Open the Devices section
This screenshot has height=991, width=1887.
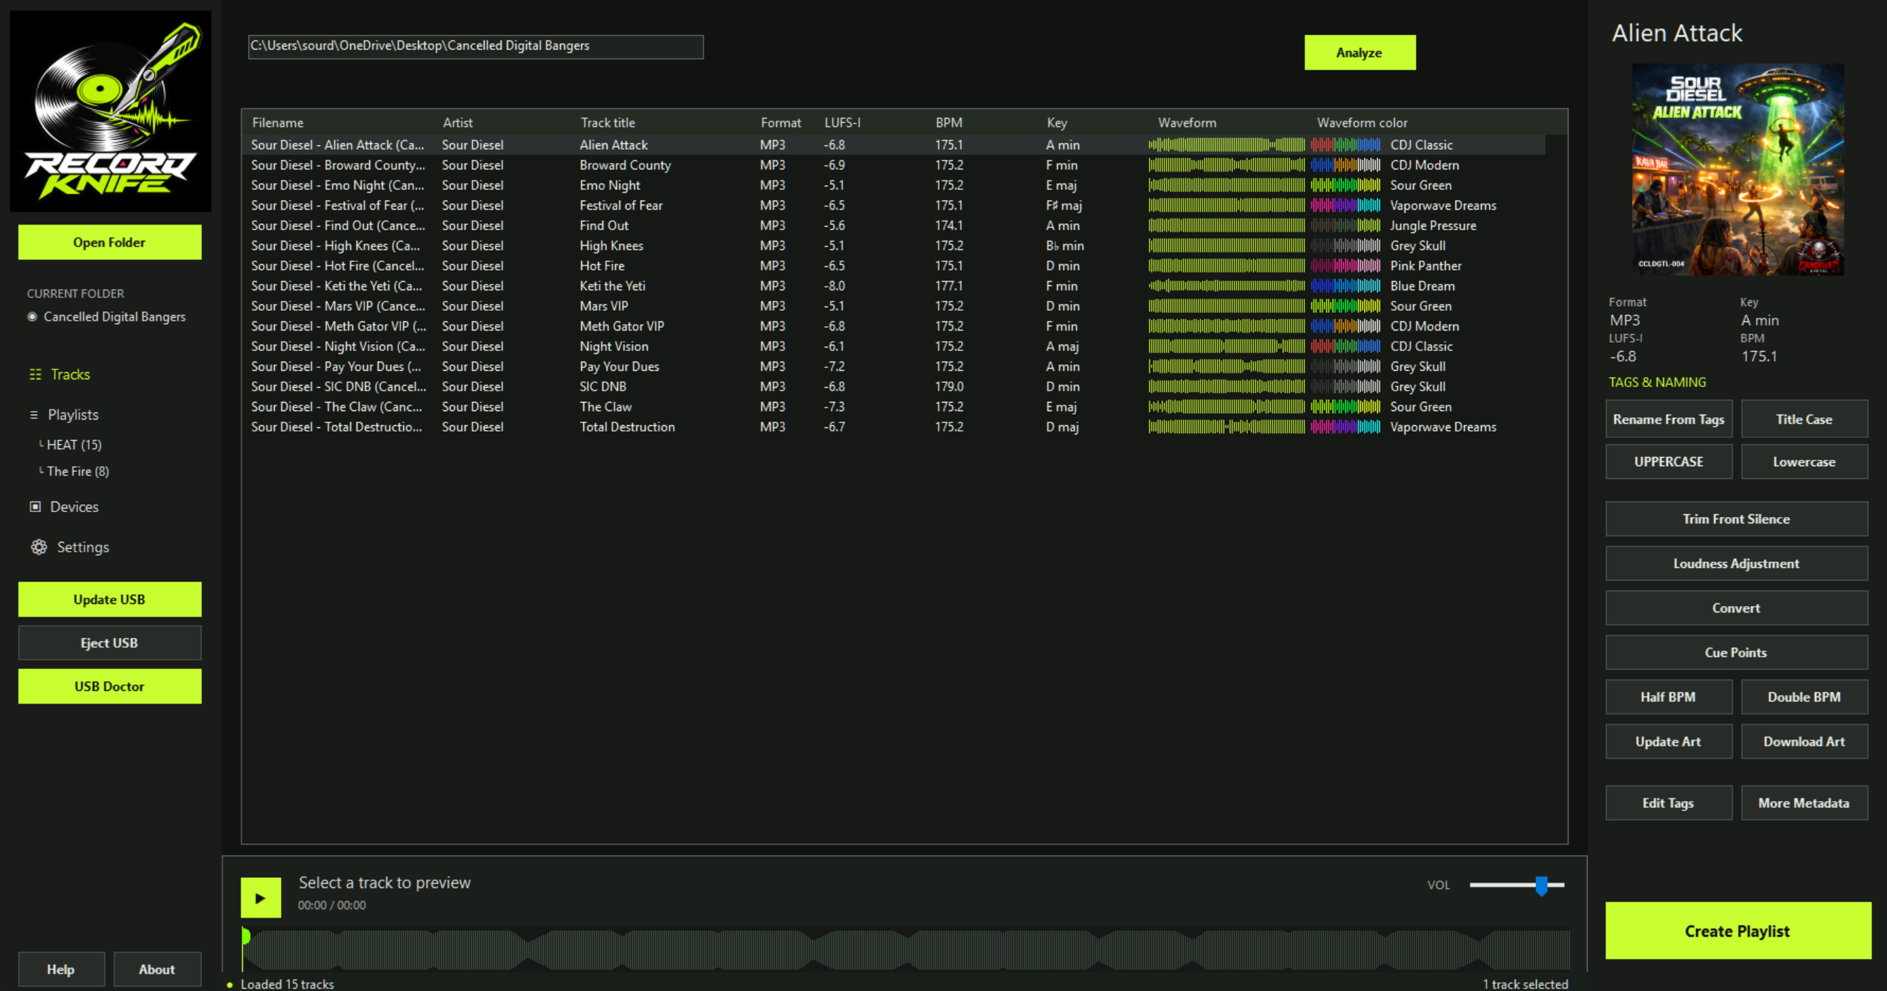(x=74, y=507)
